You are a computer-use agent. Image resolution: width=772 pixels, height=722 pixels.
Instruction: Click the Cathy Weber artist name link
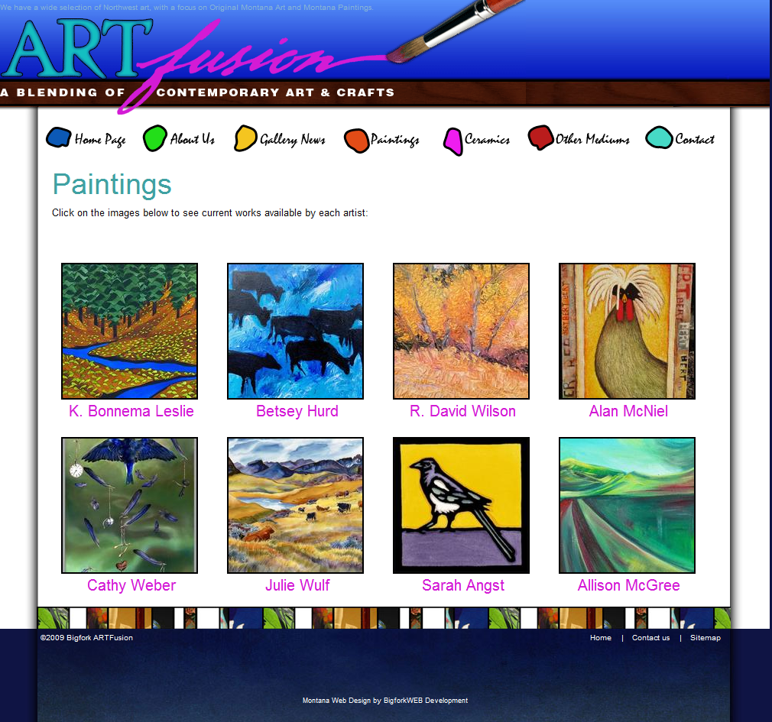(131, 585)
